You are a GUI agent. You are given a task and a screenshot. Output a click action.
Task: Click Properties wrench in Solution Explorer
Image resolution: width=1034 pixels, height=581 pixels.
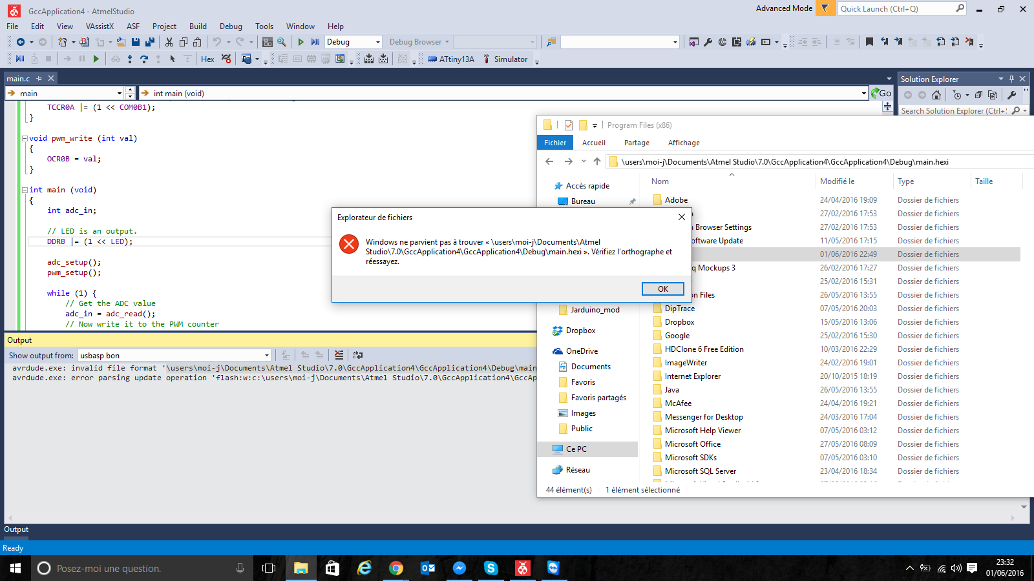pos(1012,95)
